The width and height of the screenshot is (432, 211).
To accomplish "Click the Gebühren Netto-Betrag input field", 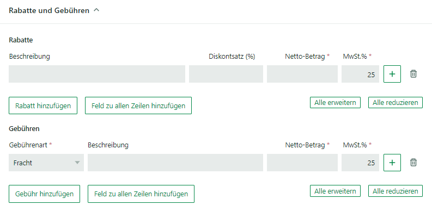I will (x=302, y=163).
